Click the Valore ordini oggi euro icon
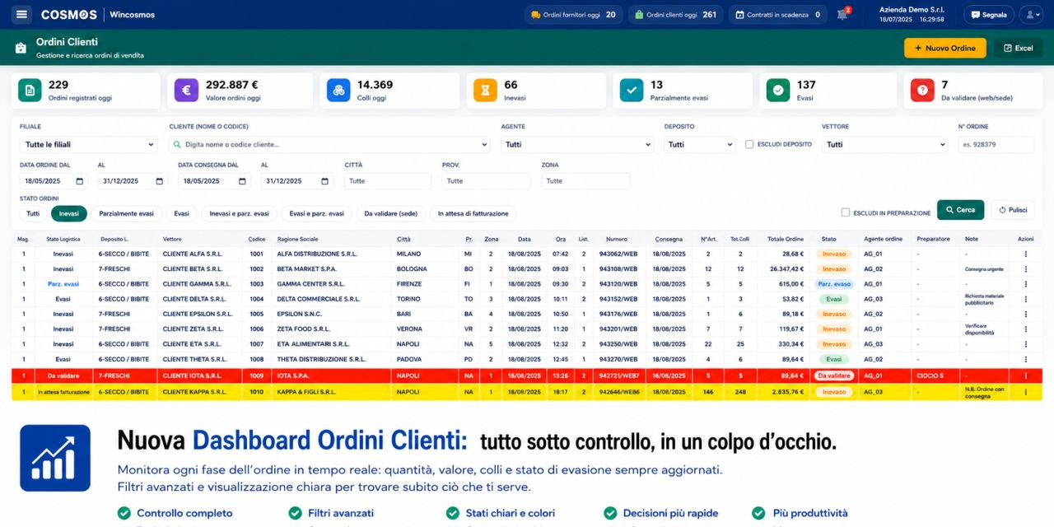The width and height of the screenshot is (1054, 527). 186,91
